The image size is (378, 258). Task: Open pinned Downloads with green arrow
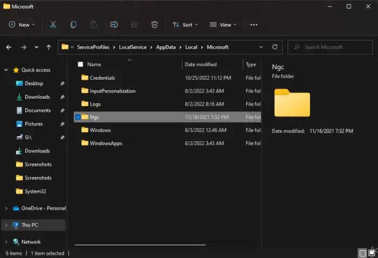click(x=37, y=97)
